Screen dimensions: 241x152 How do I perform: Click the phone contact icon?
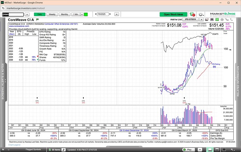tap(231, 20)
